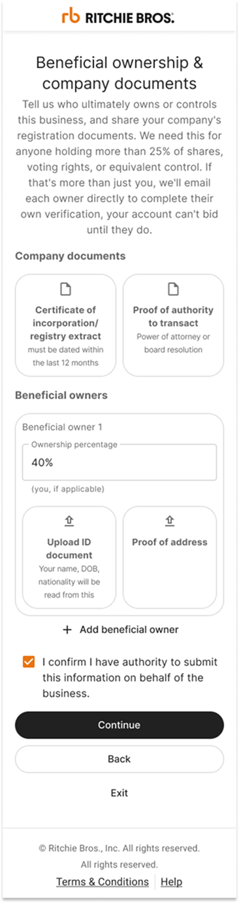Viewport: 239px width, 903px height.
Task: Click the document icon for Certificate of incorporation
Action: coord(65,289)
